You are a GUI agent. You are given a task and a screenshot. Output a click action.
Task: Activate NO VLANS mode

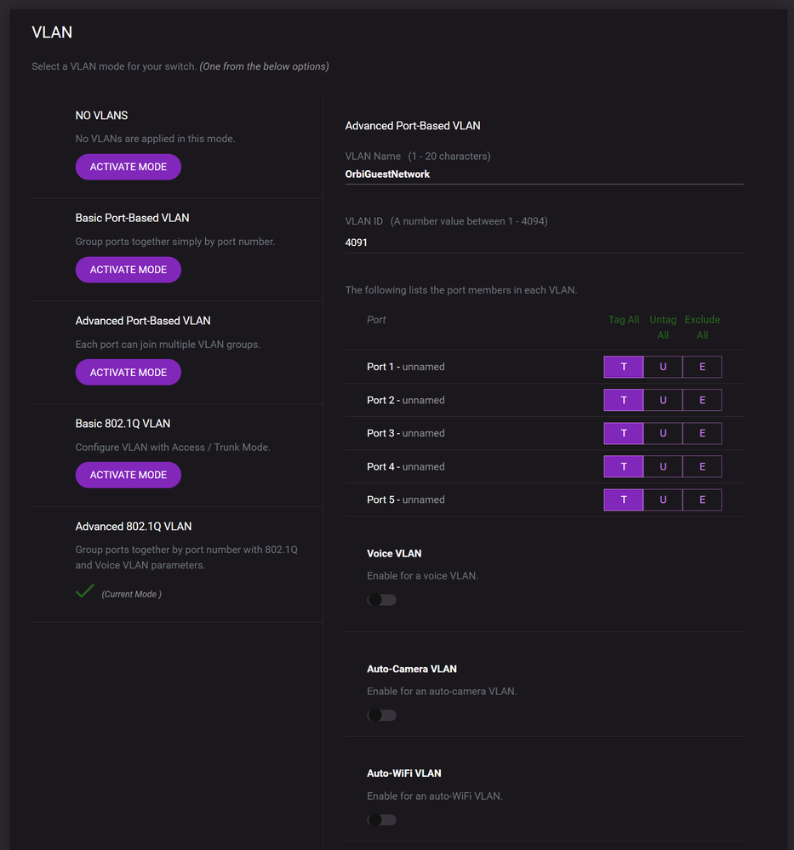(128, 167)
